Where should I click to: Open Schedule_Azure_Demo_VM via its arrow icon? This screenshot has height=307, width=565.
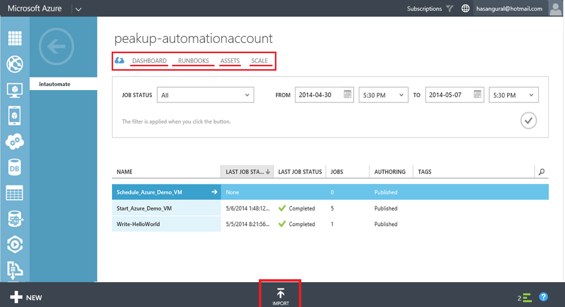[x=214, y=192]
